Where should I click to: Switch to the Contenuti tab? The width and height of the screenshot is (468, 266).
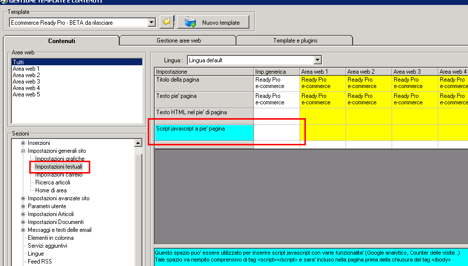tap(61, 41)
